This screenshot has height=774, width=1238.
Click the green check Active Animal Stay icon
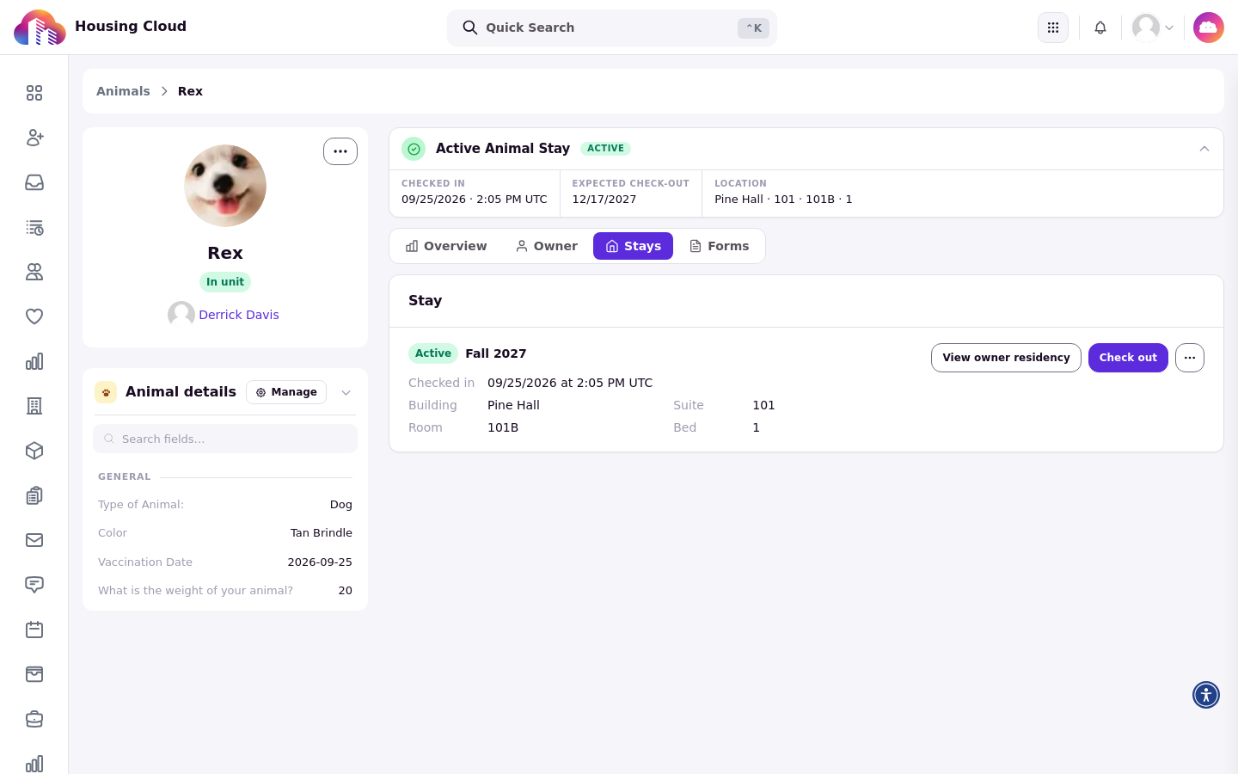(414, 149)
